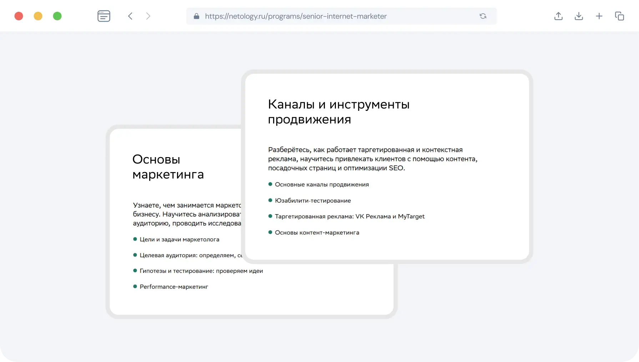This screenshot has width=639, height=362.
Task: Click the yellow minimize window button
Action: (x=38, y=16)
